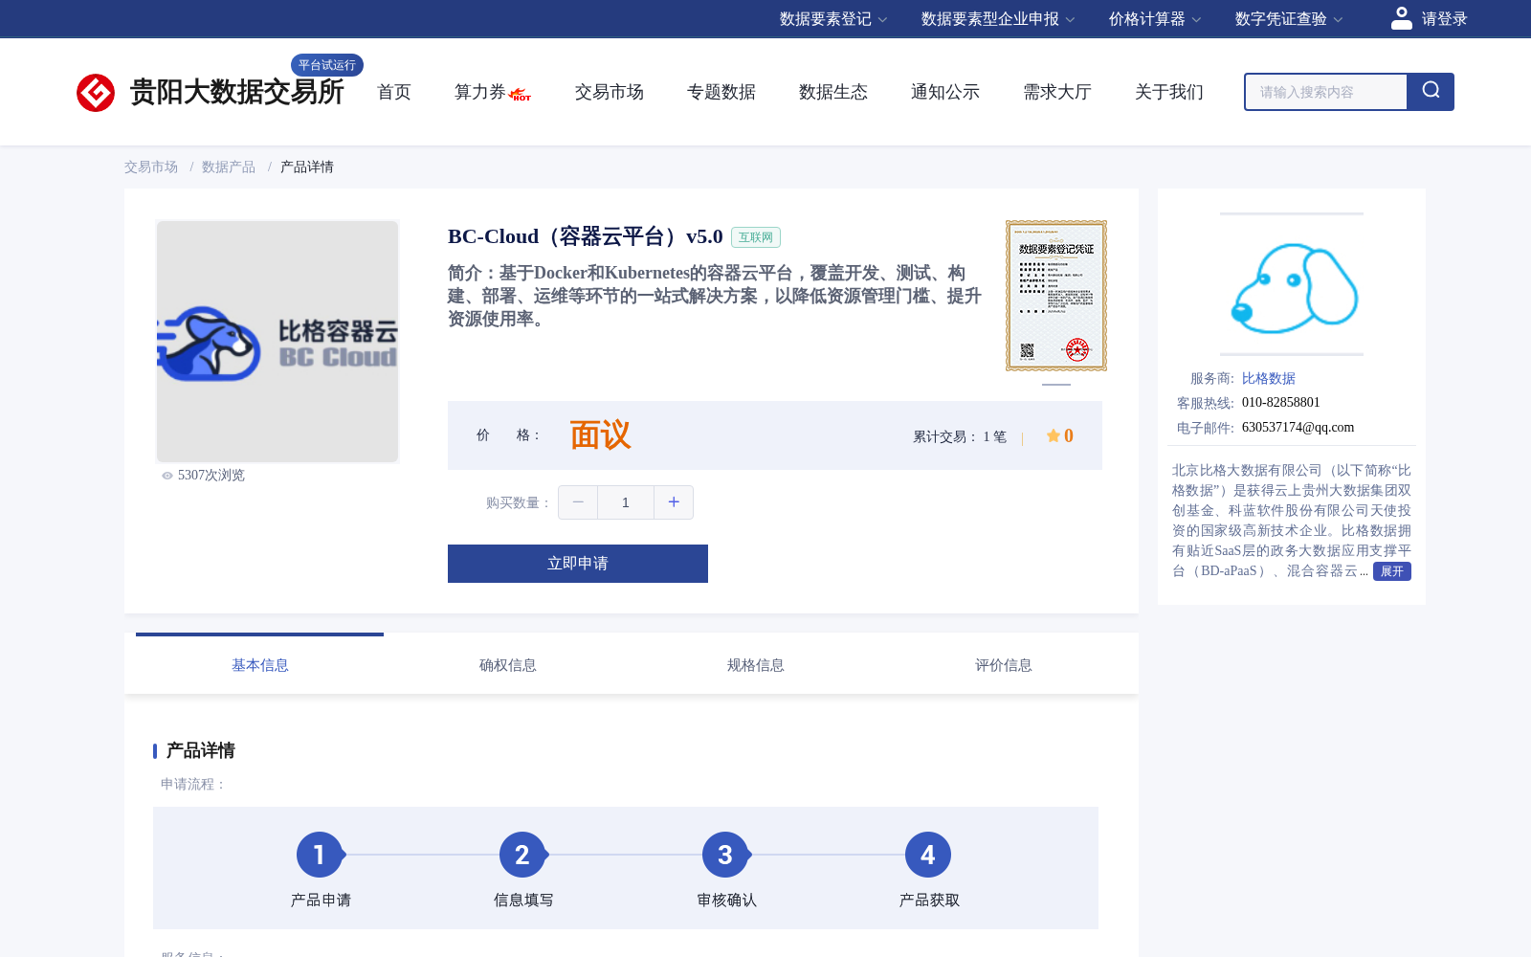Switch to 确权信息 tab
Viewport: 1531px width, 957px height.
click(x=507, y=665)
